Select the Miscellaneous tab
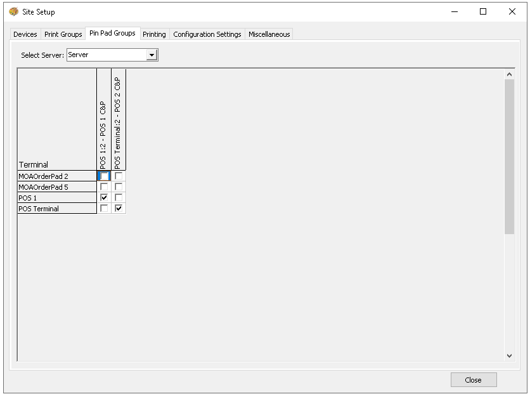 coord(269,34)
